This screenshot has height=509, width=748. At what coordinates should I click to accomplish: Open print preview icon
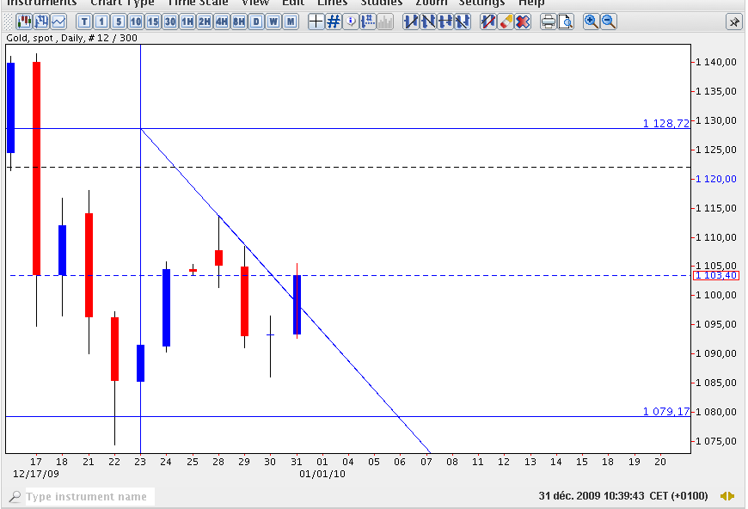(565, 21)
